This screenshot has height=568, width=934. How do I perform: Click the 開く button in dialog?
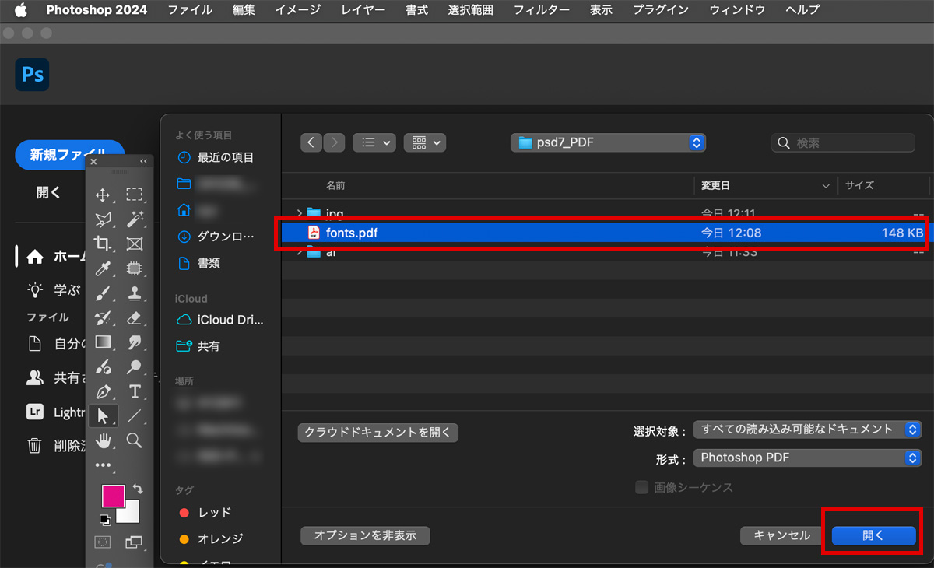873,535
